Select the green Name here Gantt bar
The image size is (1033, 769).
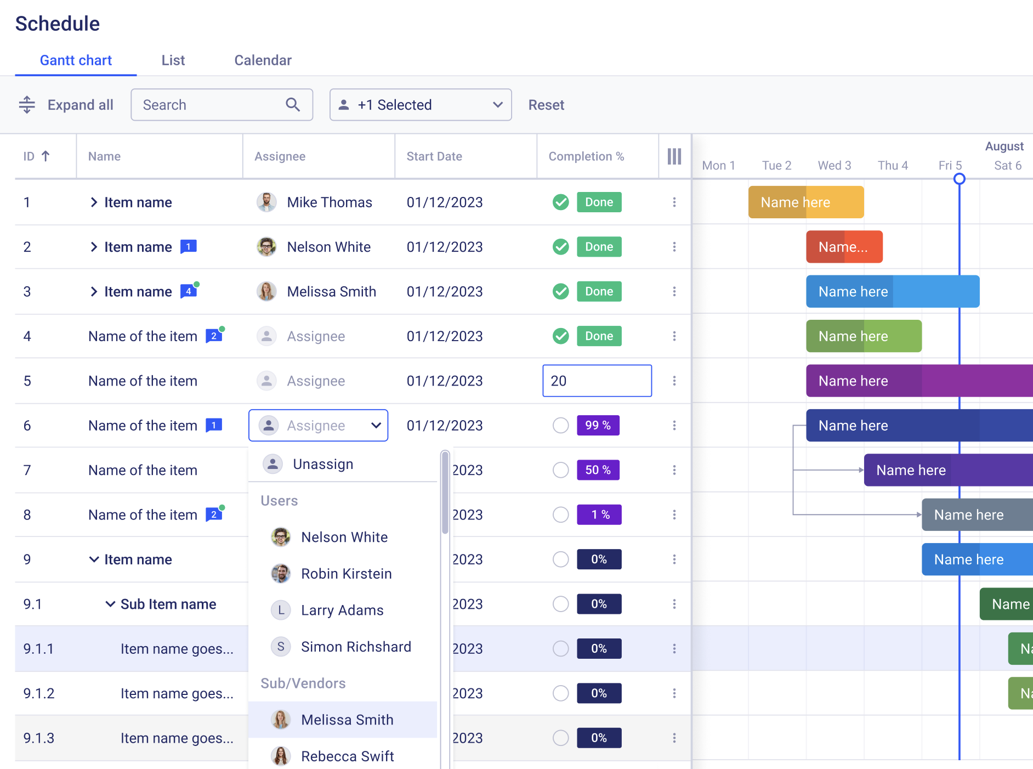point(864,336)
